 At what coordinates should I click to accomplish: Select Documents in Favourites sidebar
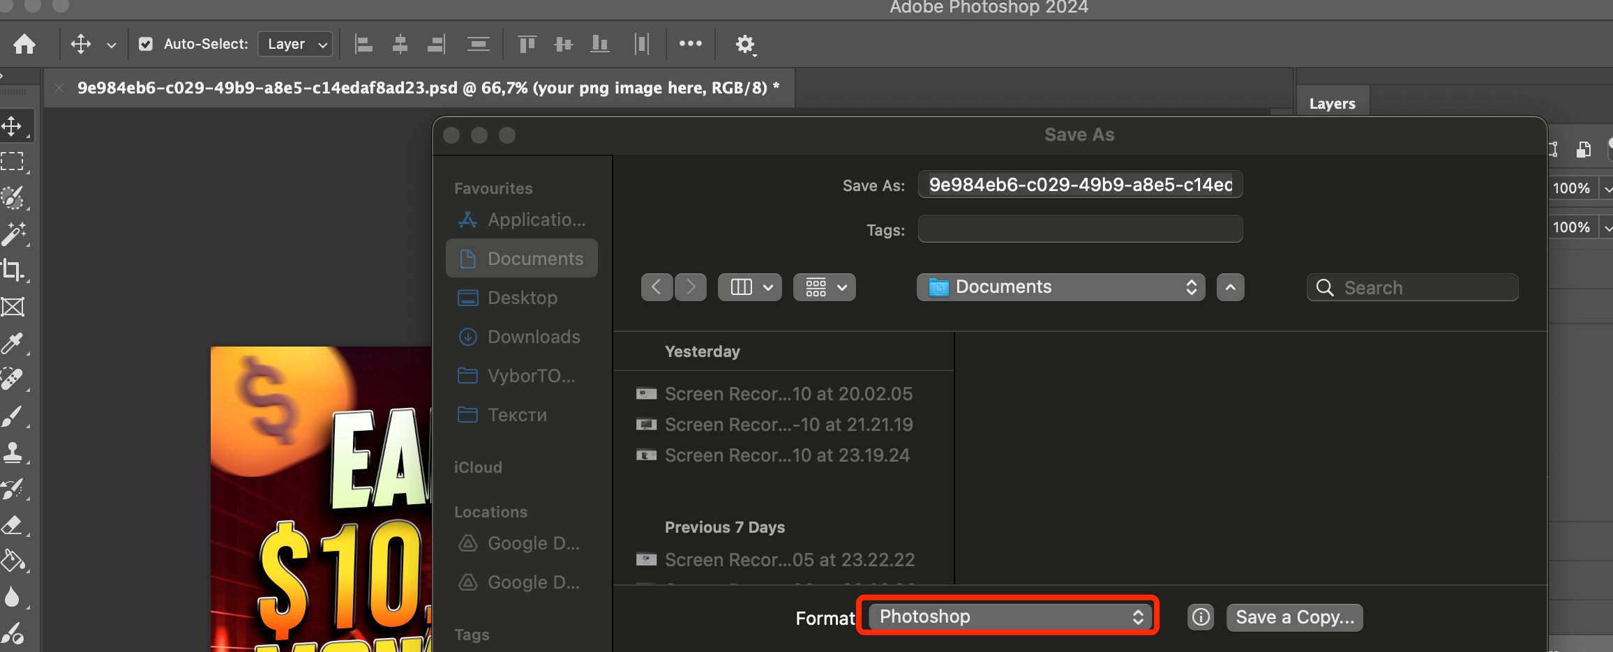click(x=522, y=259)
